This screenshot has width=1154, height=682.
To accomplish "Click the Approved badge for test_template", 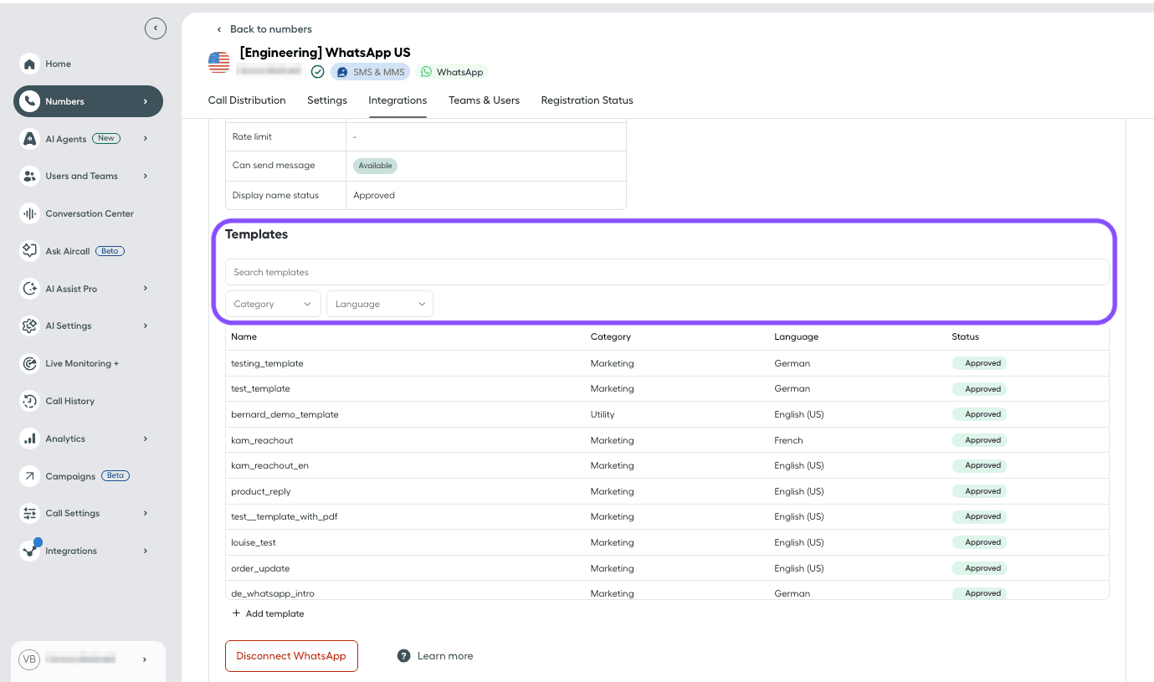I will pyautogui.click(x=979, y=389).
